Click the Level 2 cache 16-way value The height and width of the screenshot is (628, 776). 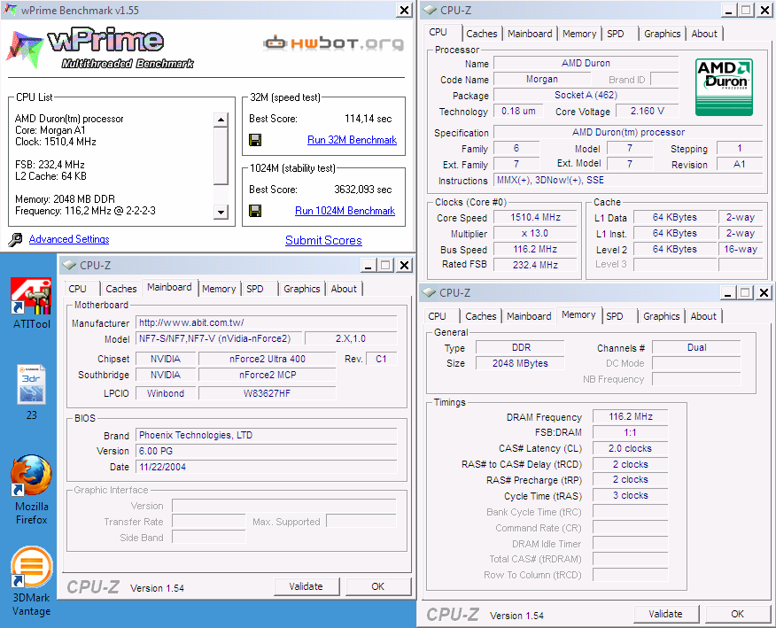click(741, 249)
